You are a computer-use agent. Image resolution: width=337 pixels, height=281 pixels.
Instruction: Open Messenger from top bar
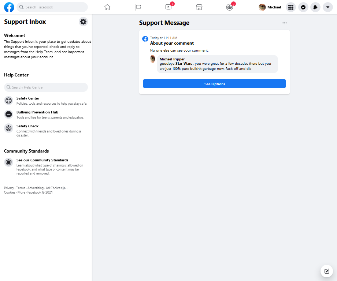[x=303, y=7]
